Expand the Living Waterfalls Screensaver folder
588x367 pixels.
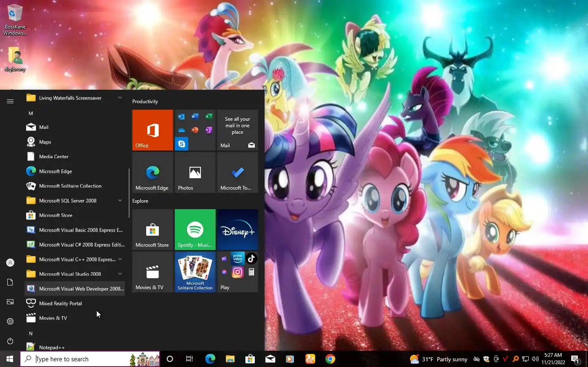point(75,98)
